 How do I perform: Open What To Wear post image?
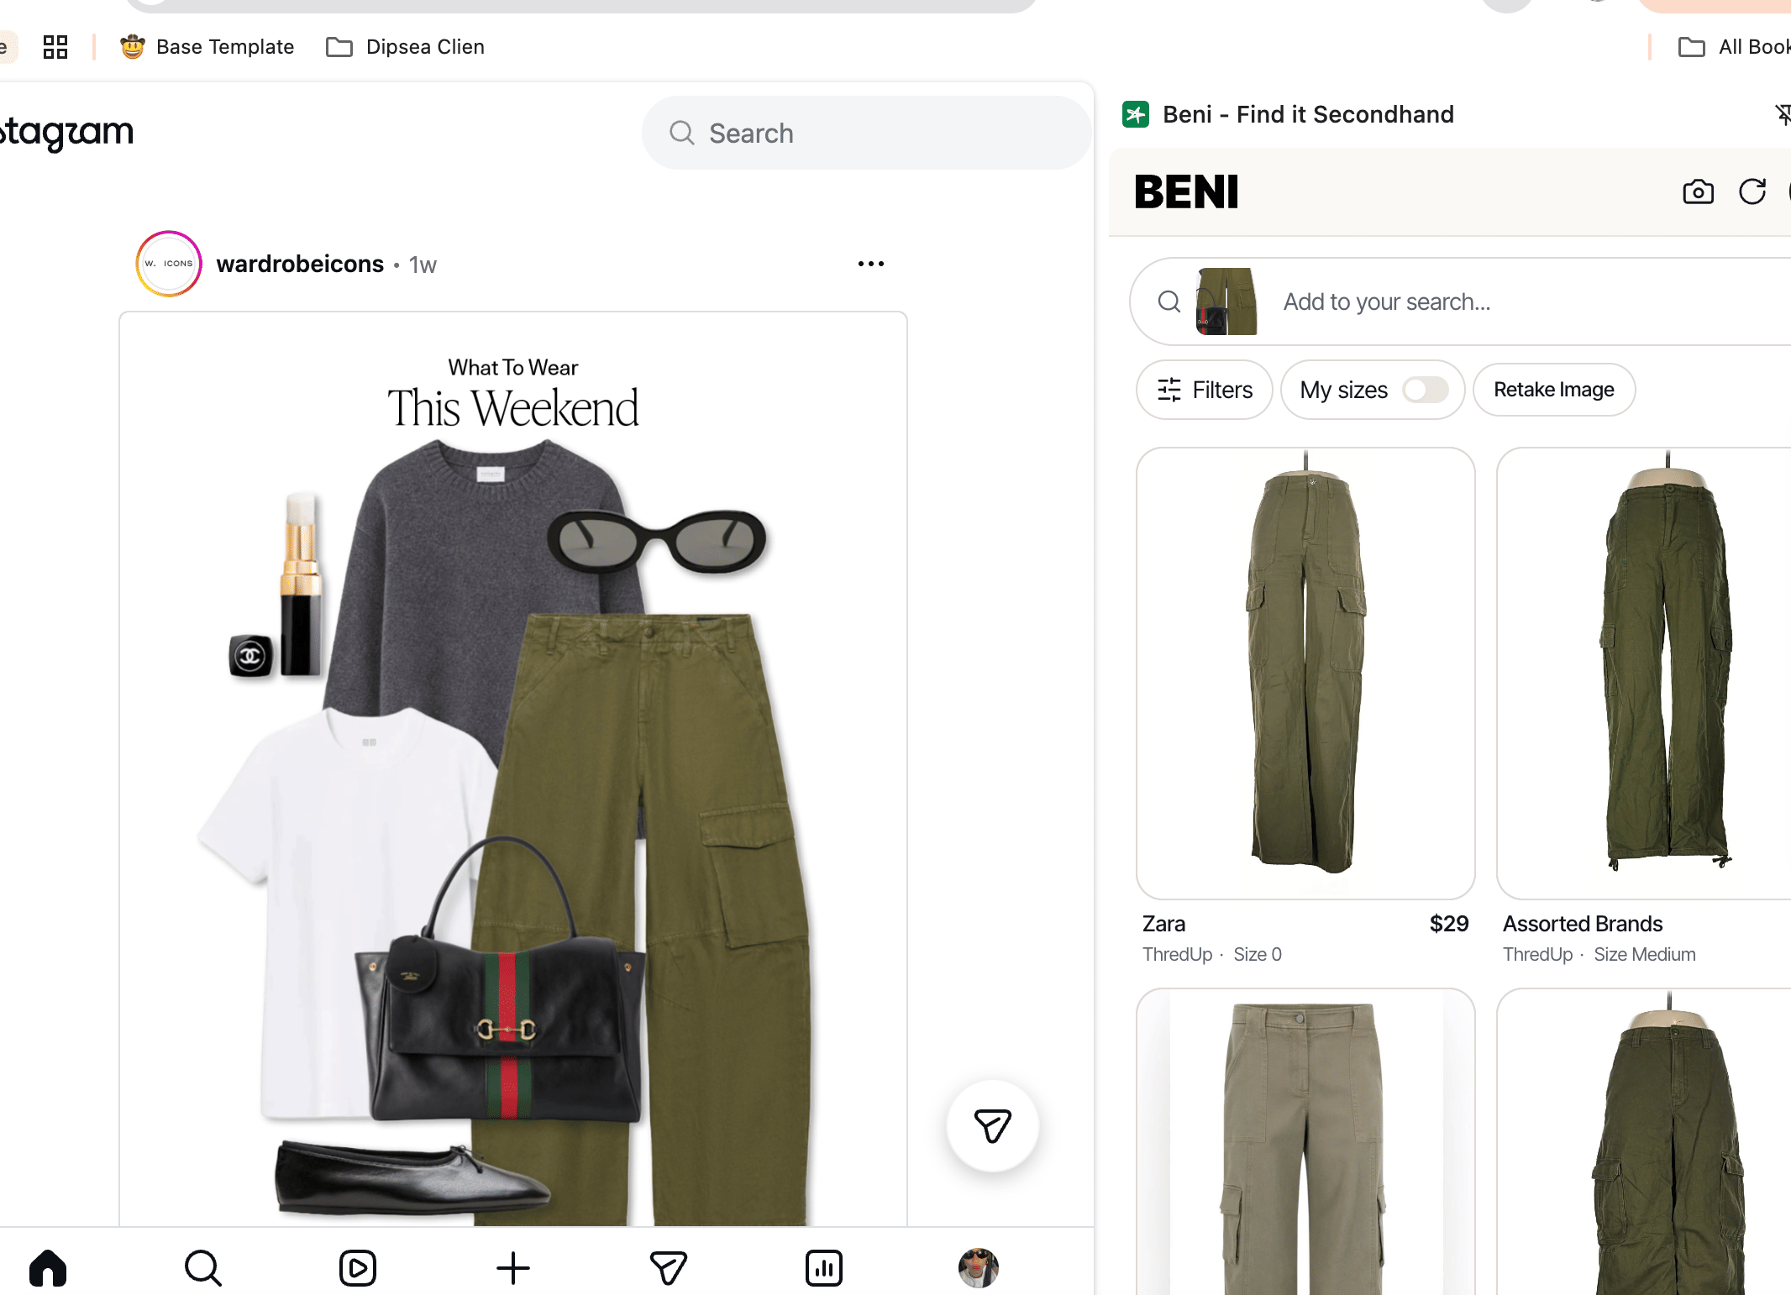pos(513,768)
